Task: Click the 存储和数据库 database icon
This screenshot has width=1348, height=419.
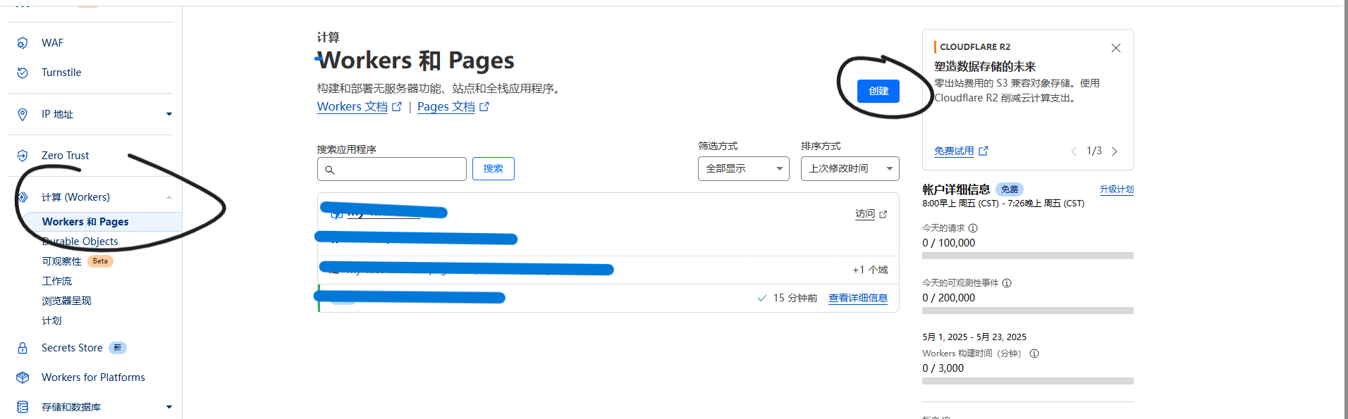Action: tap(23, 407)
